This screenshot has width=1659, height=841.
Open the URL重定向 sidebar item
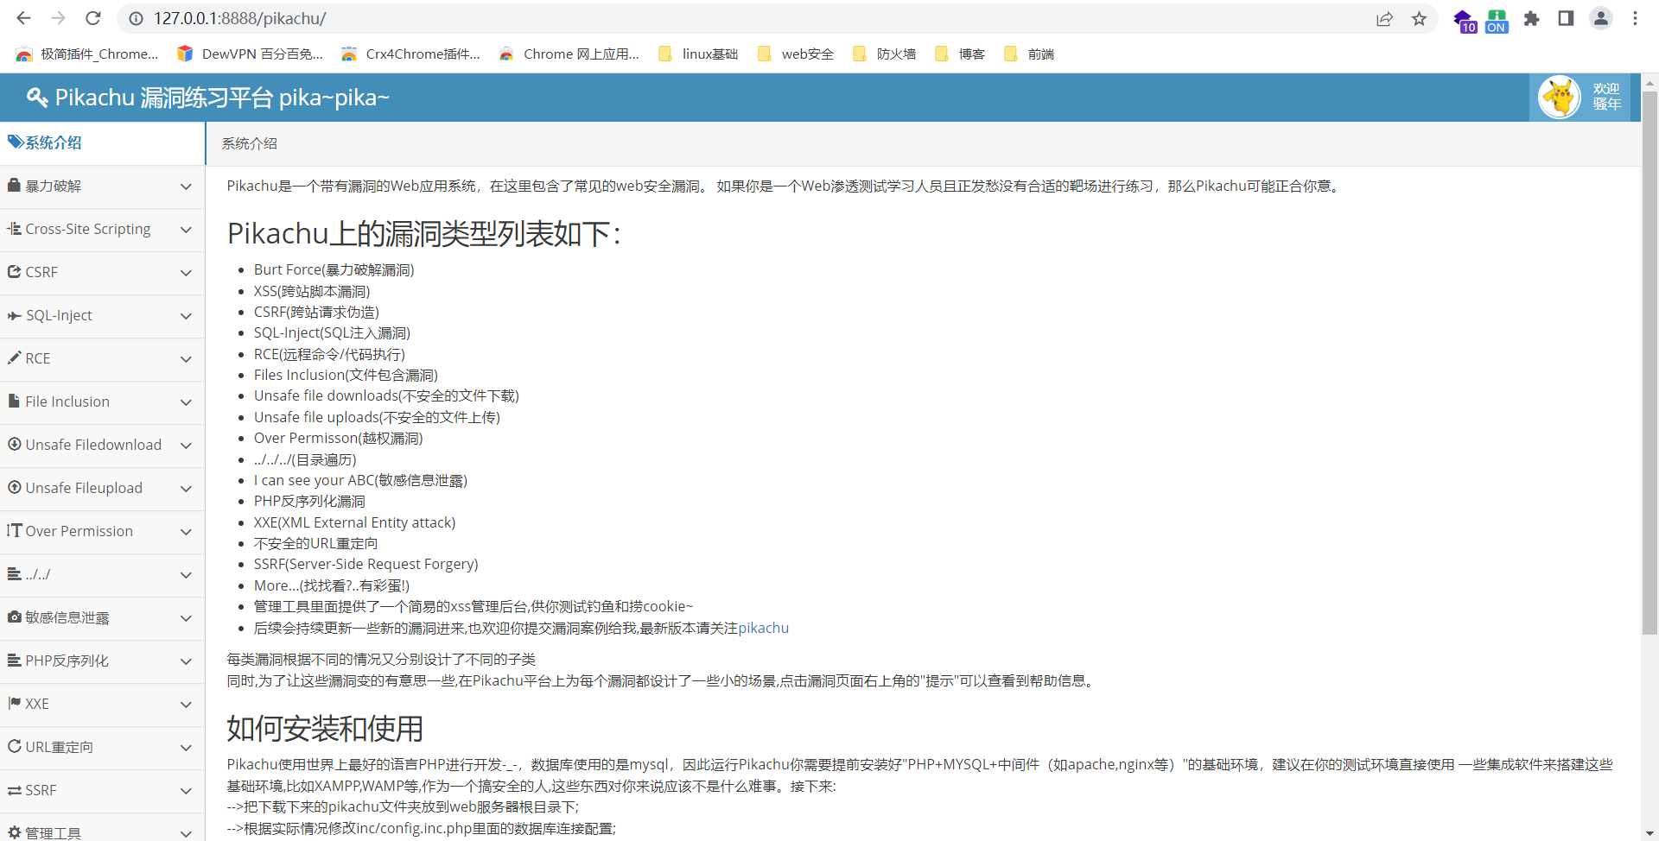(x=102, y=747)
